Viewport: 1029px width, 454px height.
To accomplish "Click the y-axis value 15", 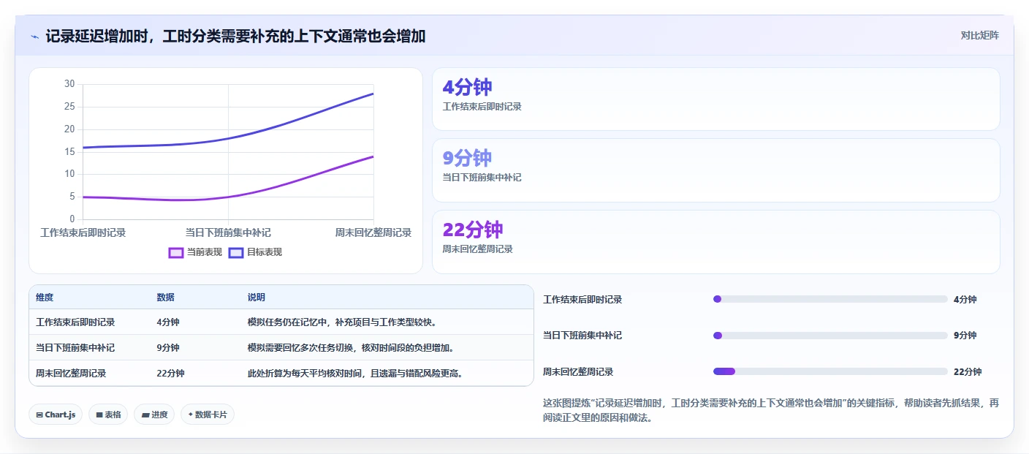I will (x=69, y=151).
